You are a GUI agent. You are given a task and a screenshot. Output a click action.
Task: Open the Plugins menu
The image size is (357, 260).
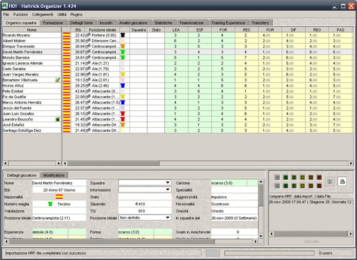[x=76, y=14]
